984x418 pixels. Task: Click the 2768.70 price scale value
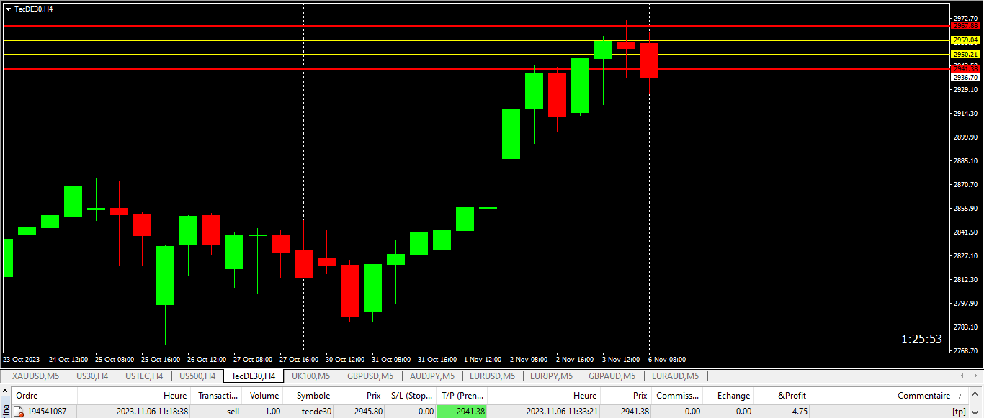coord(965,350)
